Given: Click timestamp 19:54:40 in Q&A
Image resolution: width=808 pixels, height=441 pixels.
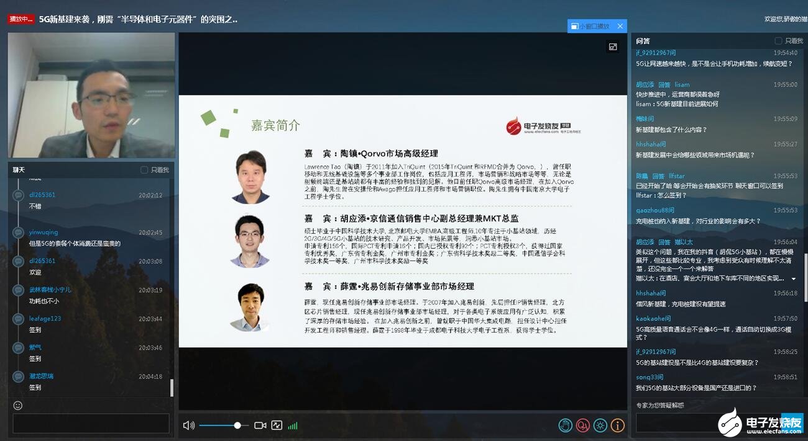Looking at the screenshot, I should pos(786,53).
